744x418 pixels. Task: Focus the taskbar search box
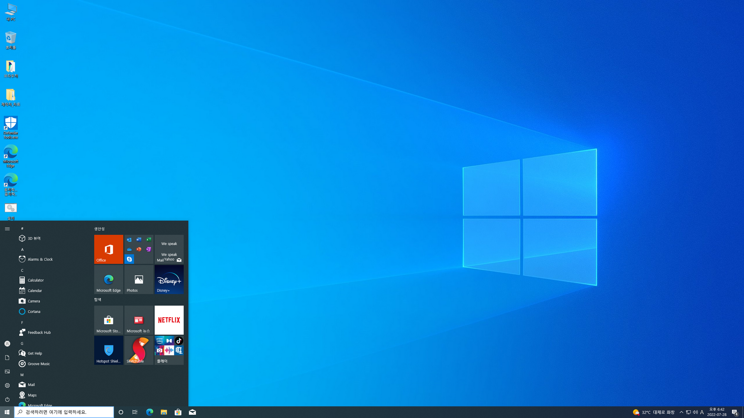[x=64, y=412]
